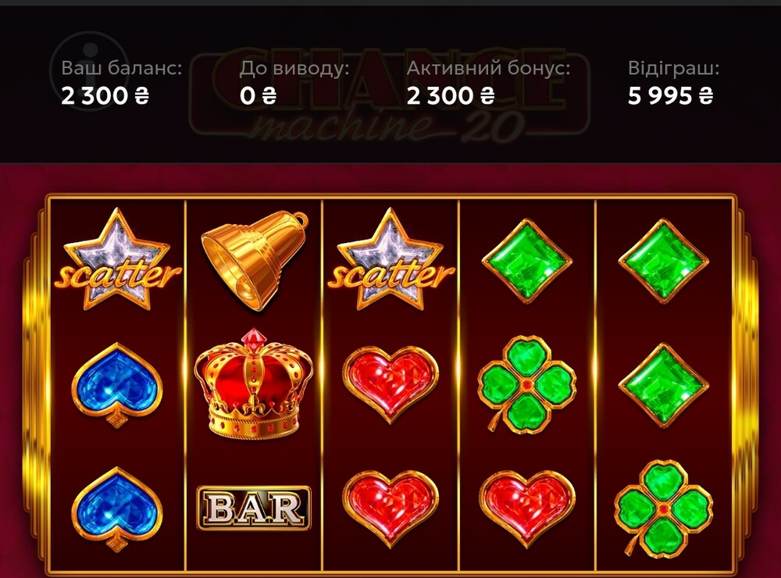Image resolution: width=781 pixels, height=578 pixels.
Task: Click the Відіграш 5 995 ₴ amount
Action: (x=670, y=95)
